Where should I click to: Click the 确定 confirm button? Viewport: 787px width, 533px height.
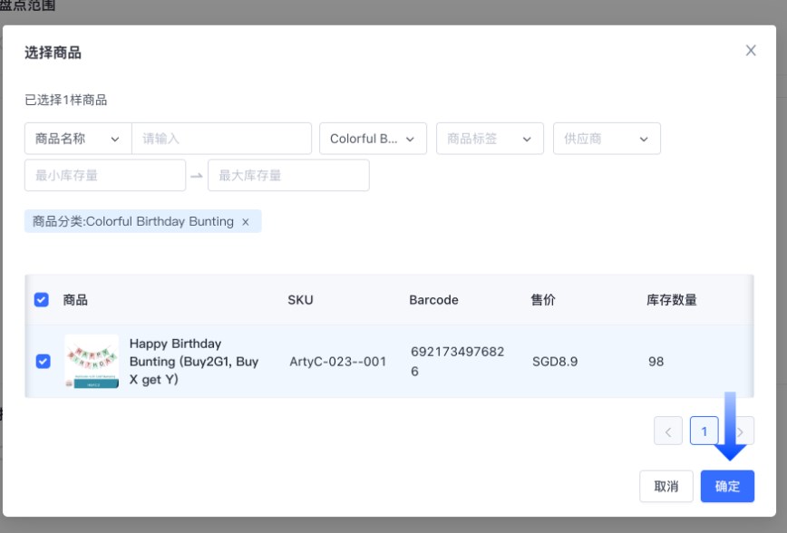click(727, 486)
